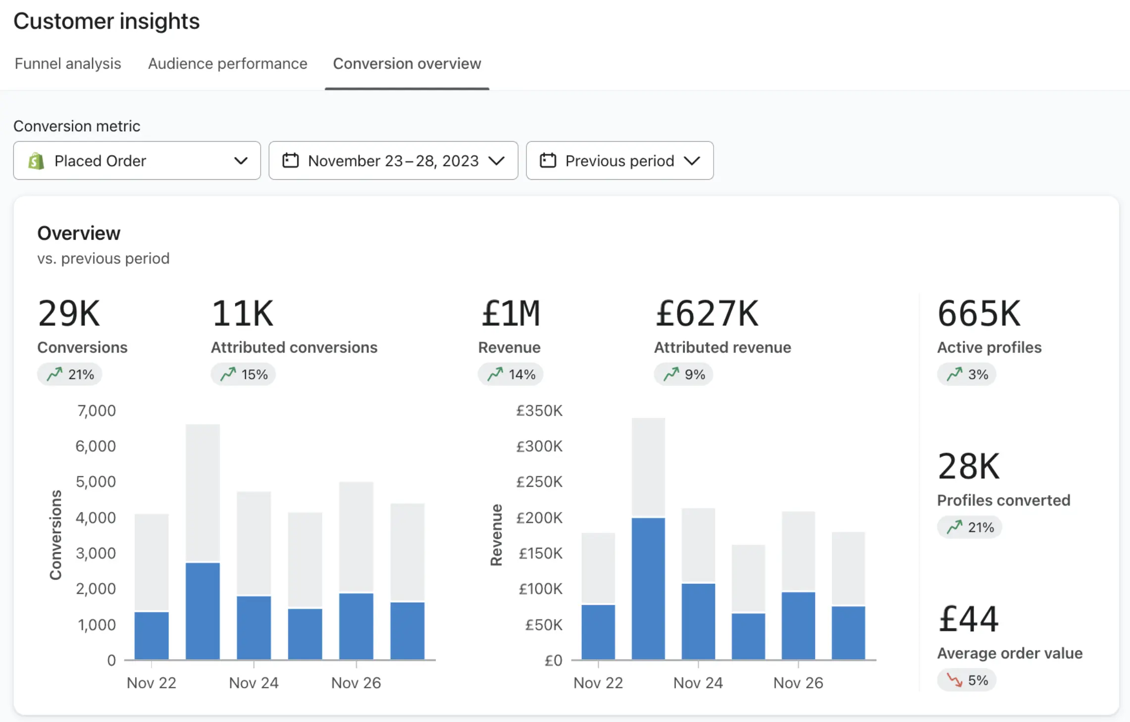The width and height of the screenshot is (1130, 722).
Task: Click the 21% upward trend badge under Conversions
Action: click(x=70, y=374)
